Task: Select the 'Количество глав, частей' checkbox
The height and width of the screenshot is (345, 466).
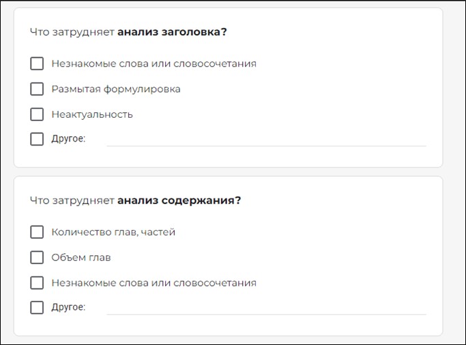Action: click(x=37, y=232)
